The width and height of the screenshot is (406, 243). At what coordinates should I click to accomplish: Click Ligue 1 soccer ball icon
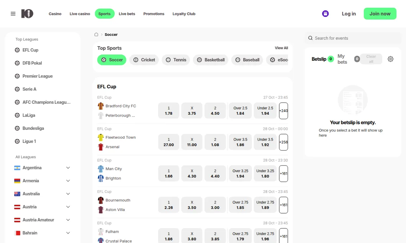[x=17, y=141]
